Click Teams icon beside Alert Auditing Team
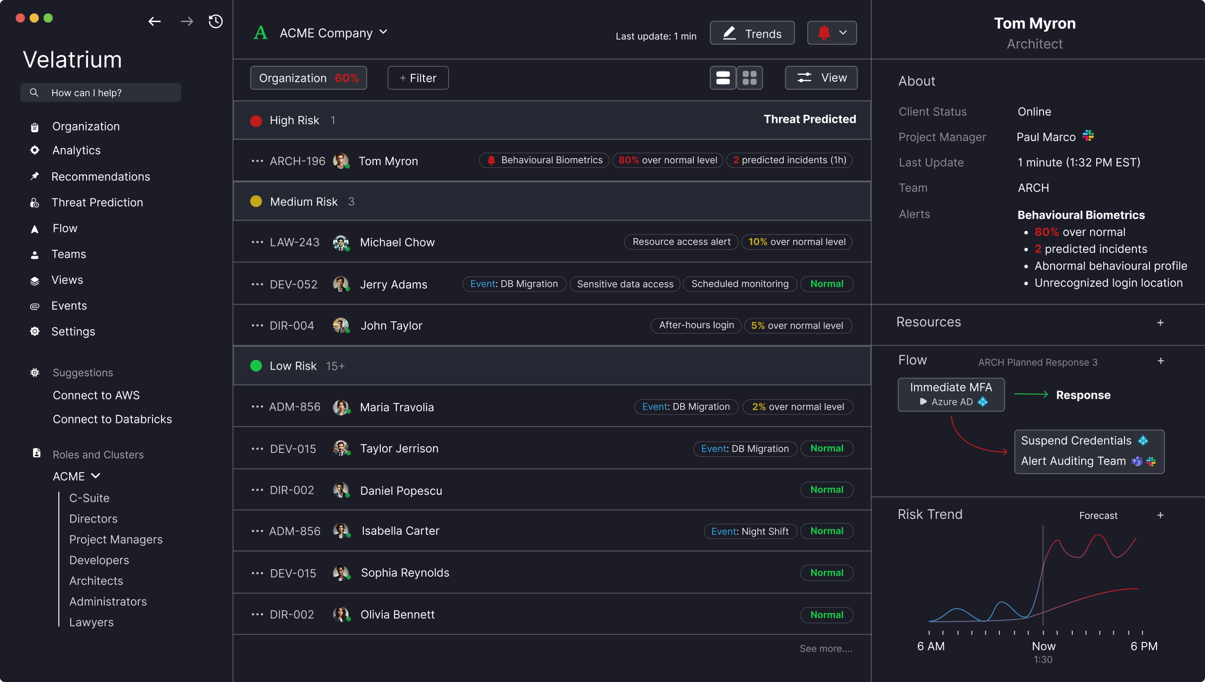Image resolution: width=1205 pixels, height=682 pixels. pyautogui.click(x=1137, y=461)
